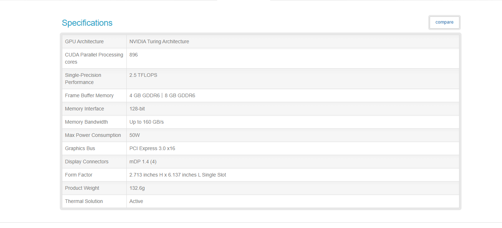Click the GPU Architecture row label
The height and width of the screenshot is (228, 502).
click(x=84, y=41)
